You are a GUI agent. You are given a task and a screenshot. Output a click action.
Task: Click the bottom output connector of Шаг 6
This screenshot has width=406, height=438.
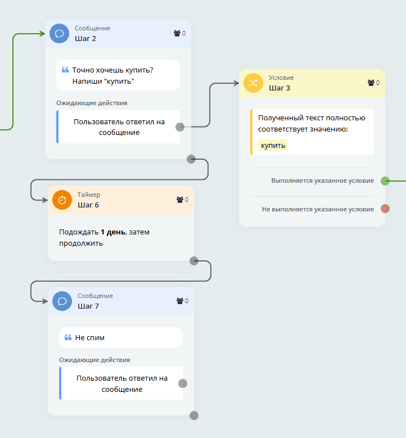click(194, 260)
